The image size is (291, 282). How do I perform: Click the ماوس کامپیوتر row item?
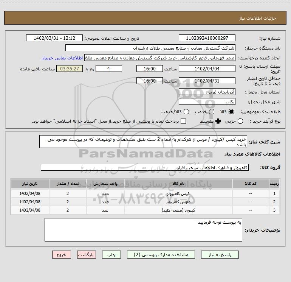point(178,202)
